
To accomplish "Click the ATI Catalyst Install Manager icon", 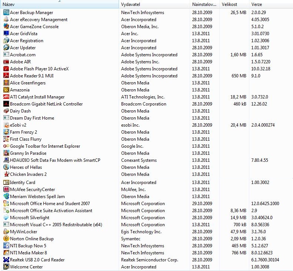I will 6,97.
